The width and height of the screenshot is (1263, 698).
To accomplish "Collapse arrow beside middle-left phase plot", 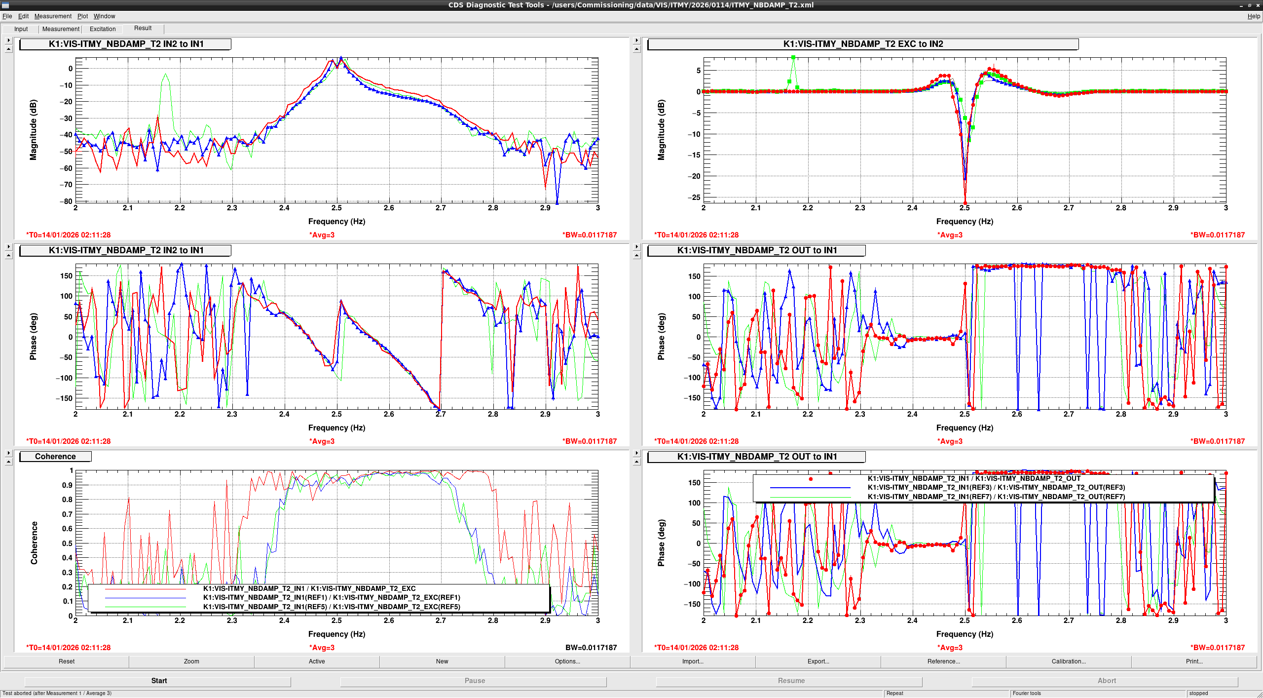I will pos(8,255).
